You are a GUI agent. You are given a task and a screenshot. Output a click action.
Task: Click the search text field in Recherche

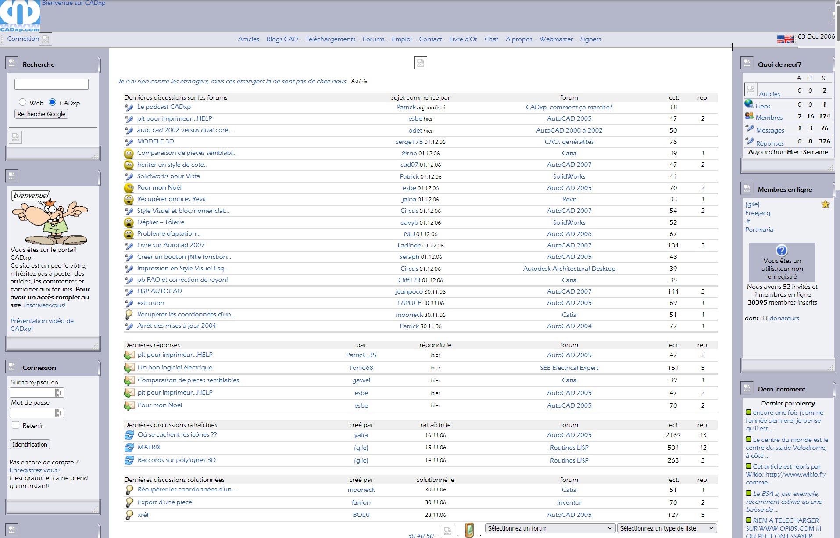[51, 84]
